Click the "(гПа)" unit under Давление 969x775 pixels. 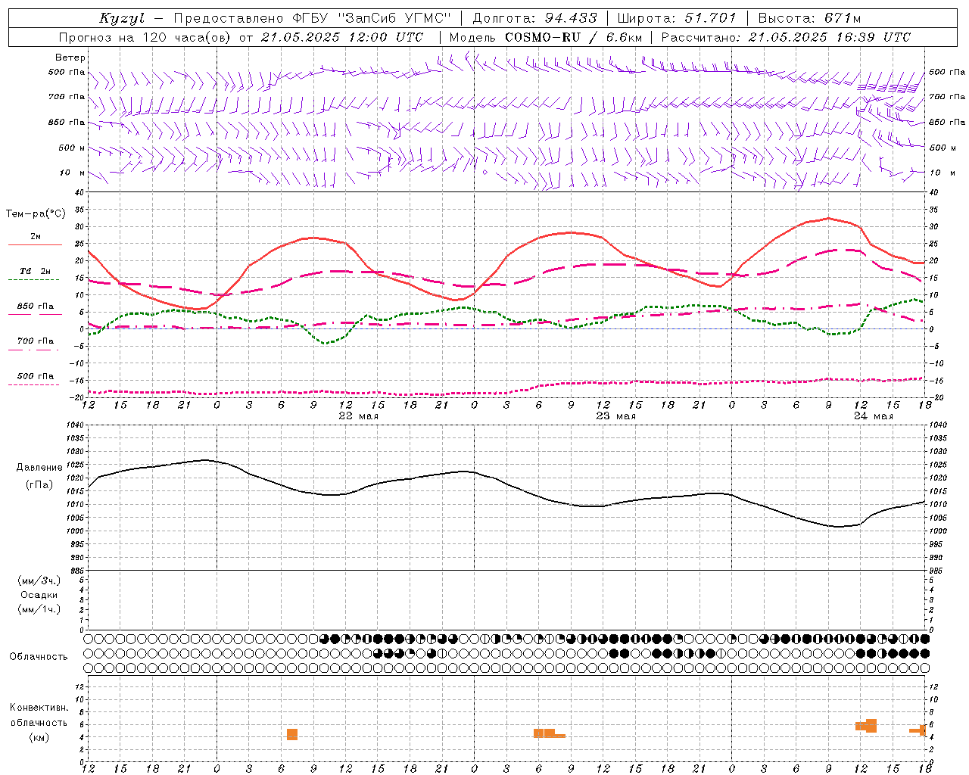39,485
